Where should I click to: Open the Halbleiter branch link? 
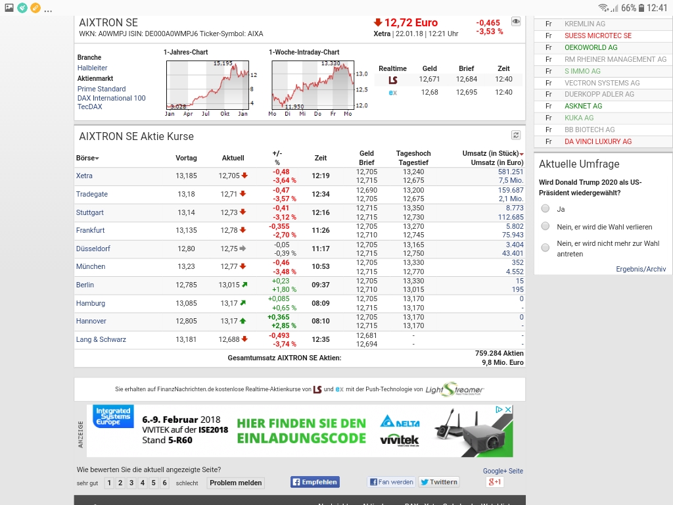coord(92,68)
